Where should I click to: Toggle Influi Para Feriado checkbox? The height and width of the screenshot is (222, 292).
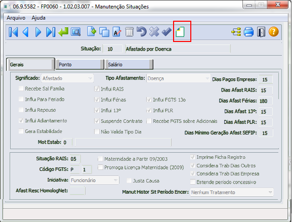click(21, 99)
